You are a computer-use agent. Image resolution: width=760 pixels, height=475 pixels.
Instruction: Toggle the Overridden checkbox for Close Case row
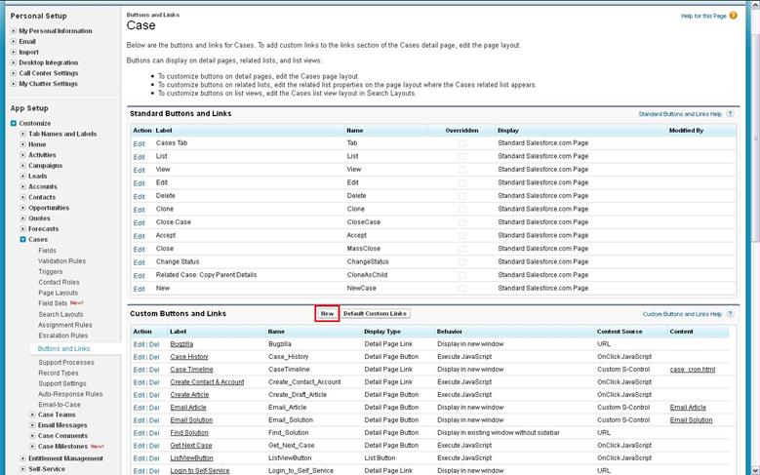[x=461, y=221]
